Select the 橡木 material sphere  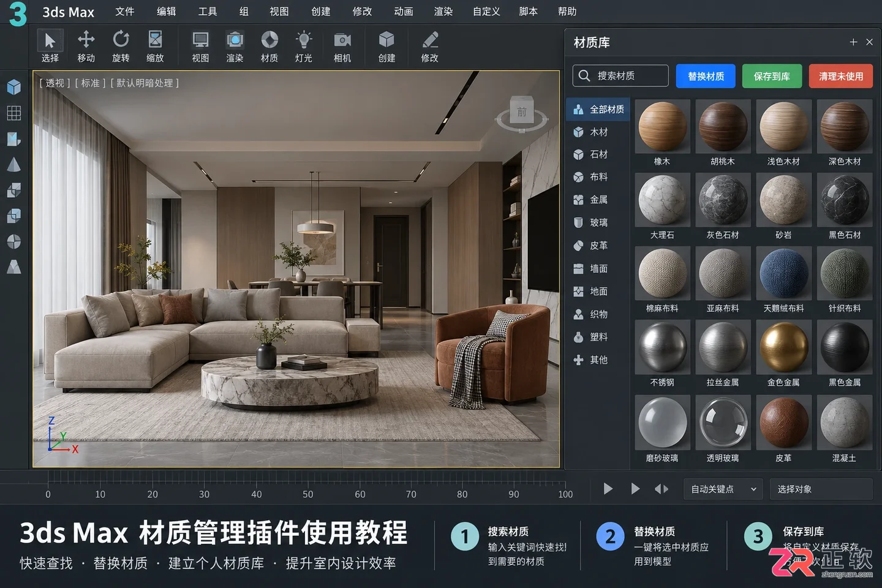[662, 126]
